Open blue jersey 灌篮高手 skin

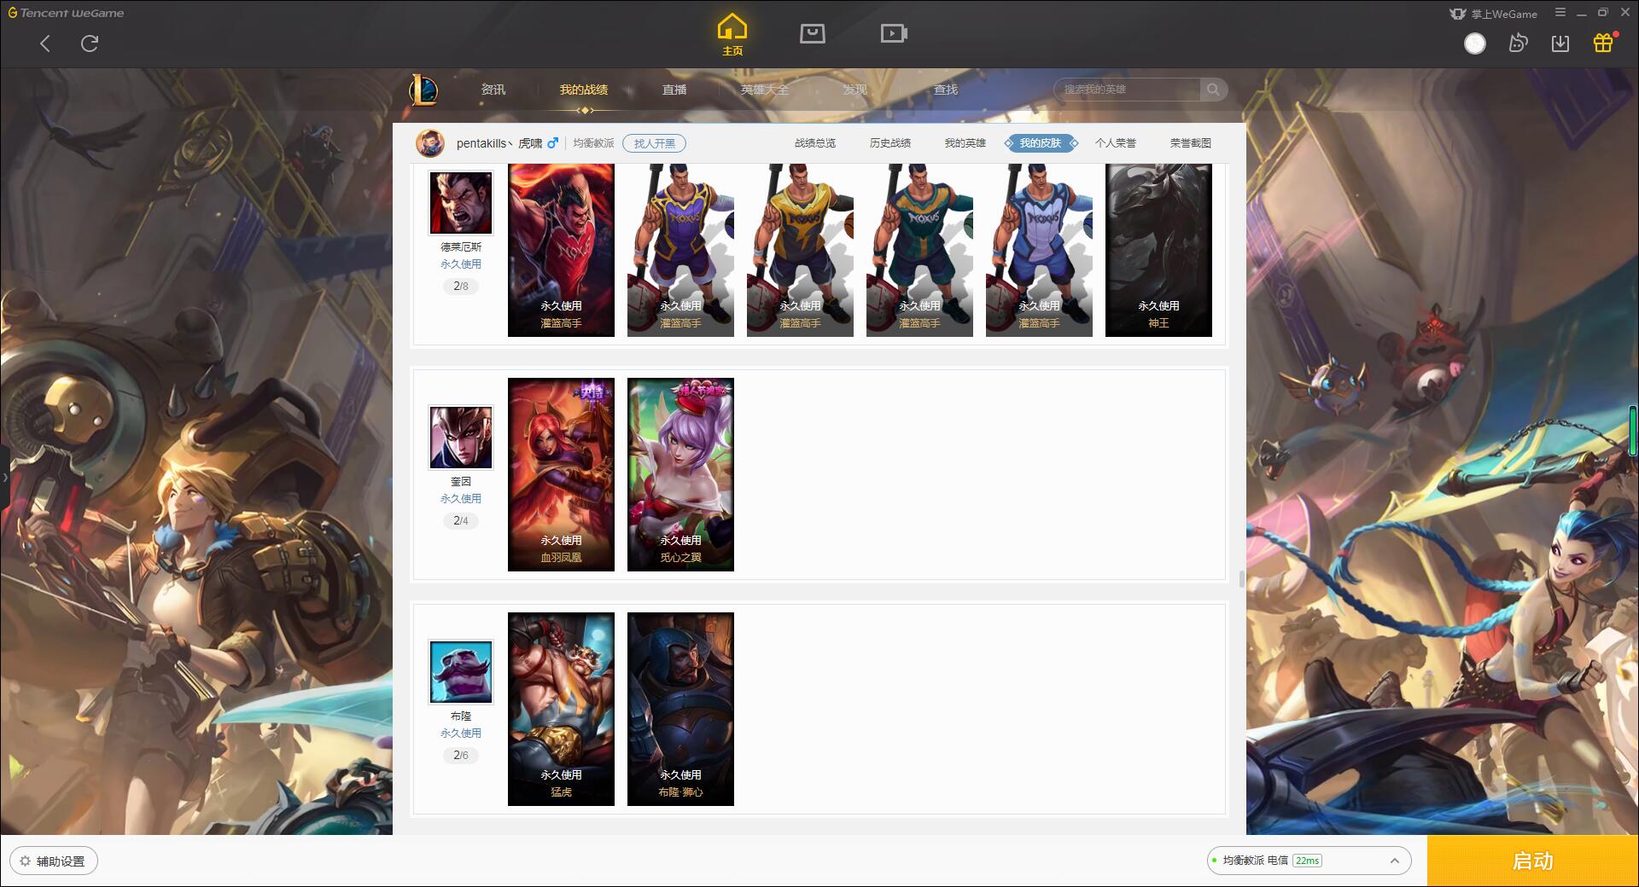pos(1039,251)
